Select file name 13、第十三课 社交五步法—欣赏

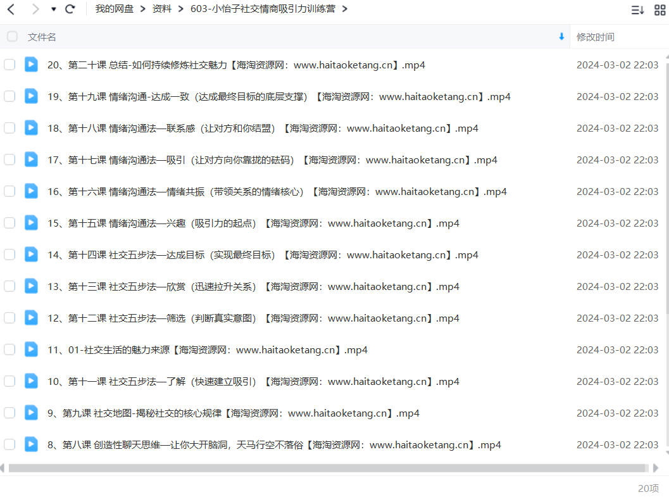pyautogui.click(x=253, y=287)
